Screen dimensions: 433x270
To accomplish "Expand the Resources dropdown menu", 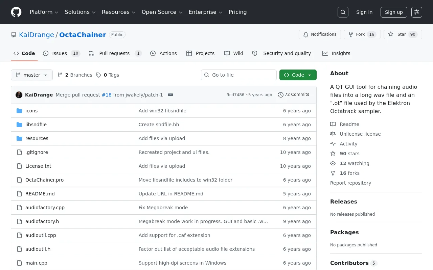I will coord(118,12).
